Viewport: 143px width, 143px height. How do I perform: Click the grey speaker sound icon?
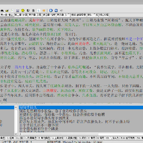tap(62, 10)
